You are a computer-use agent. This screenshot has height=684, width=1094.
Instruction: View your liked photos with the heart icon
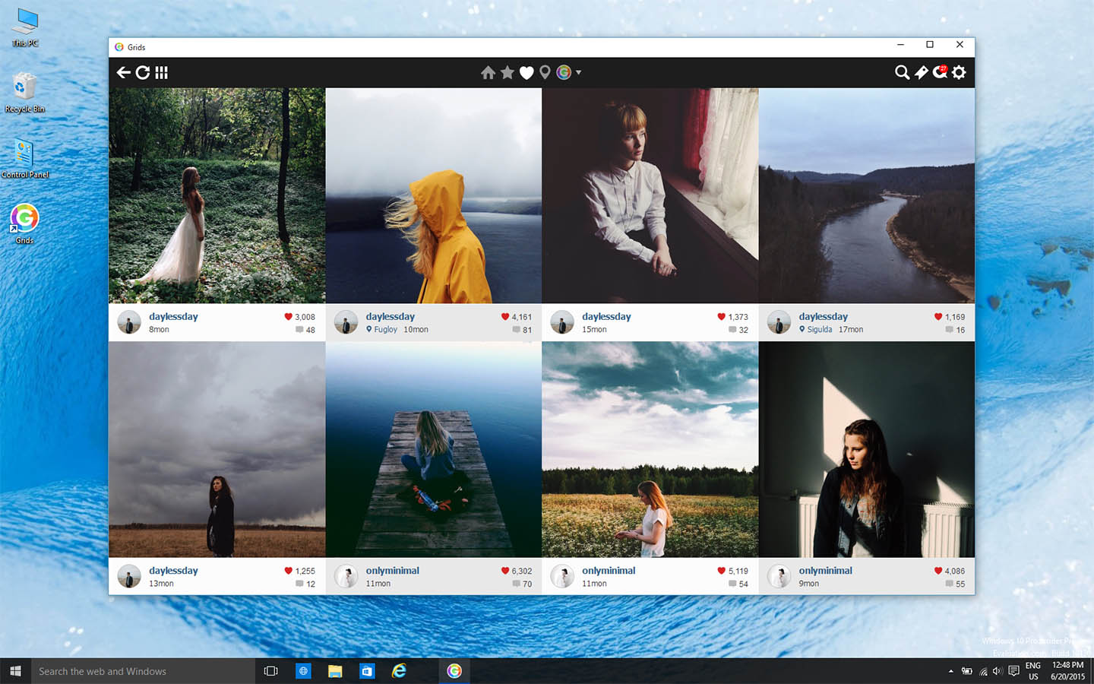pyautogui.click(x=527, y=72)
